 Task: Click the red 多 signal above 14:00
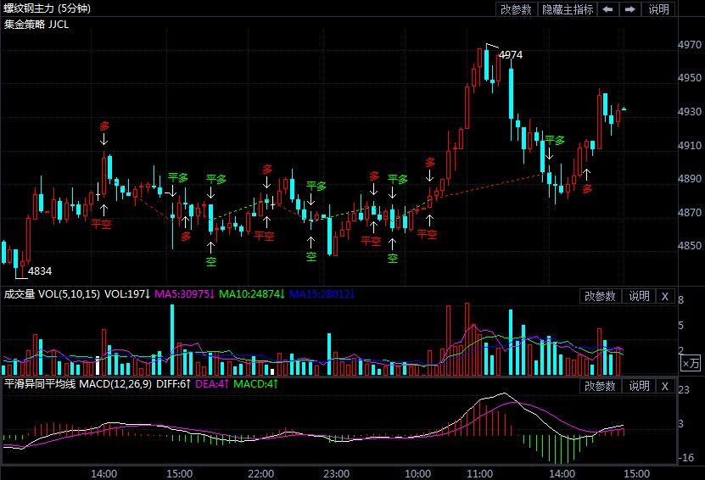(104, 126)
